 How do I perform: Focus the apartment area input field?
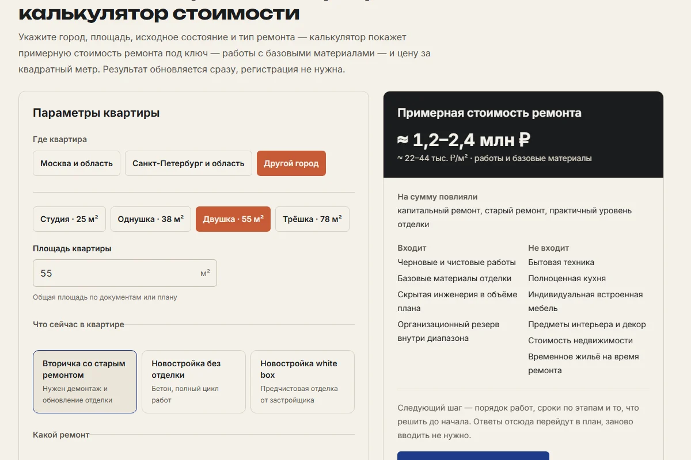pyautogui.click(x=125, y=273)
